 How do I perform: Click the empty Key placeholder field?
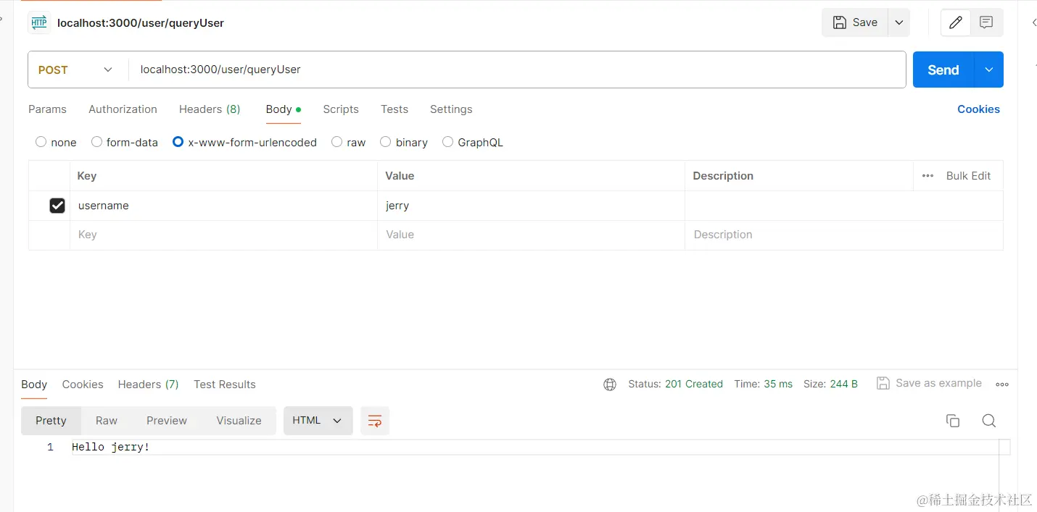click(x=223, y=235)
